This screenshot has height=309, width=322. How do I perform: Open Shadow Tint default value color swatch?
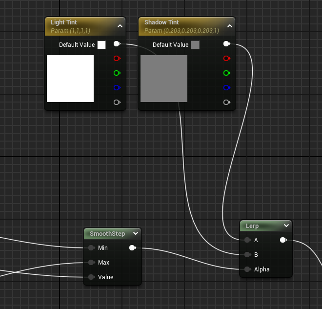195,45
